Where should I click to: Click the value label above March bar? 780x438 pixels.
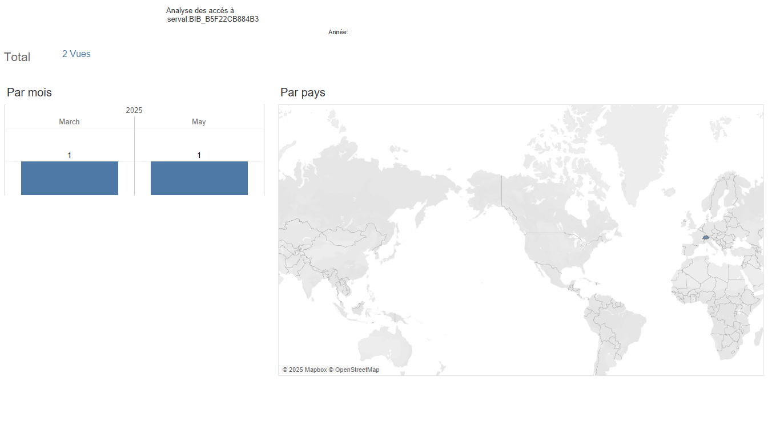click(x=70, y=156)
